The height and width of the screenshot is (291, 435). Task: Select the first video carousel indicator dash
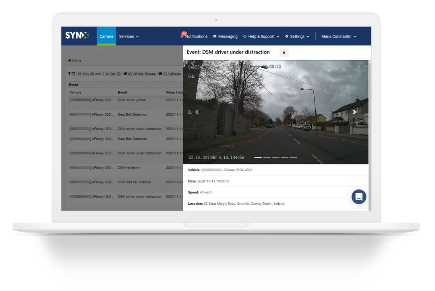point(258,158)
